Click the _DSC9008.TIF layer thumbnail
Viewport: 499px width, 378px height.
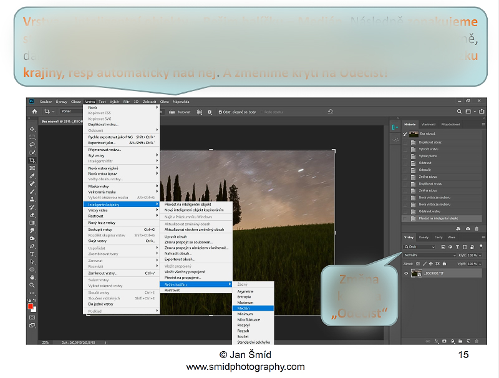[x=416, y=273]
